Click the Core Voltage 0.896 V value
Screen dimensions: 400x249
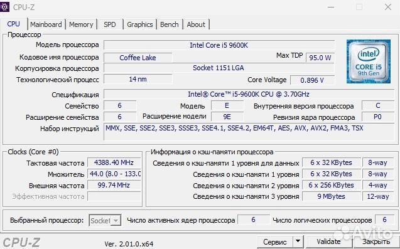312,80
